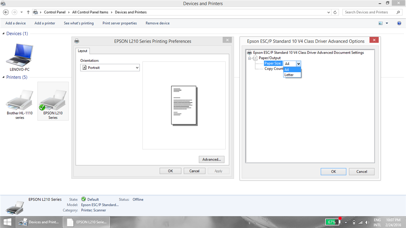Change the view using the view icon
Screen dimensions: 406x228
click(x=380, y=23)
